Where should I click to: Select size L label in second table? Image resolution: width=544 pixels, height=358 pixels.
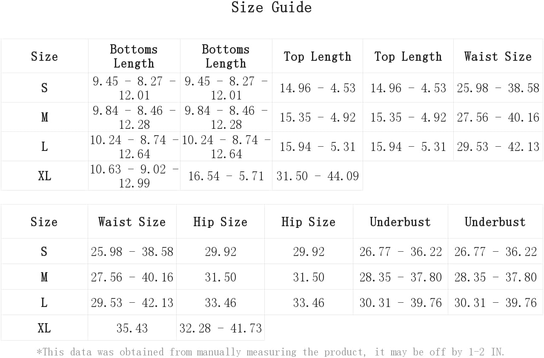(44, 302)
